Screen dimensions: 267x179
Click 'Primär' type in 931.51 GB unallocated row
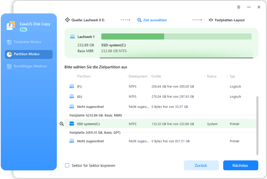pyautogui.click(x=234, y=141)
